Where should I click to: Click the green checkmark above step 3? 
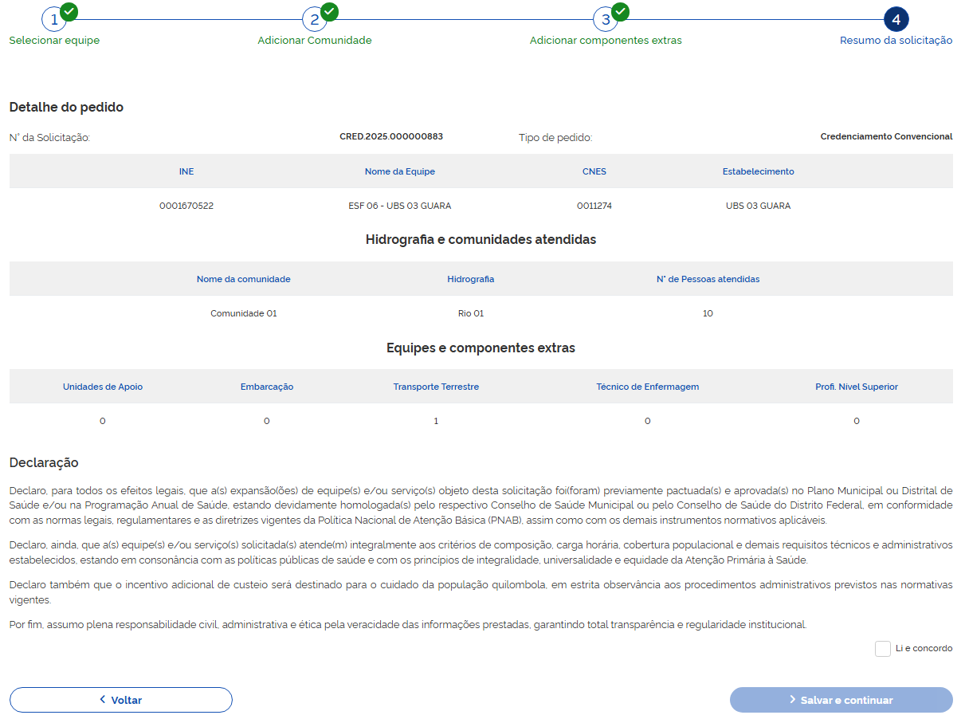click(618, 12)
